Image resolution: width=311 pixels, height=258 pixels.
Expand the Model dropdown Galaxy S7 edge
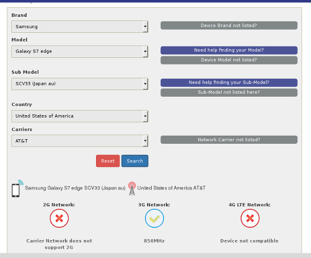[x=80, y=51]
